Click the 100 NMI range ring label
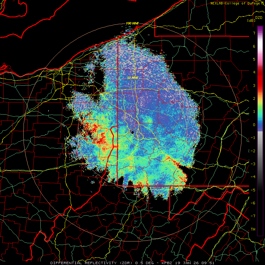Image resolution: width=265 pixels, height=265 pixels. [x=132, y=23]
